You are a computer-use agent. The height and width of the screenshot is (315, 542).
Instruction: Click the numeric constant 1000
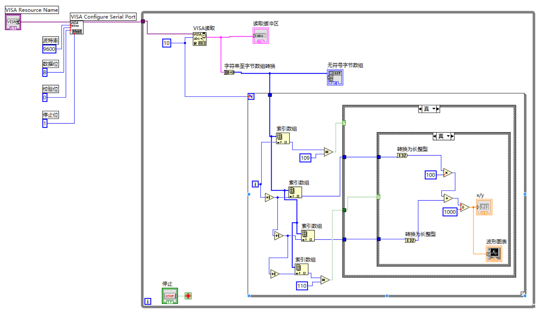pos(450,212)
